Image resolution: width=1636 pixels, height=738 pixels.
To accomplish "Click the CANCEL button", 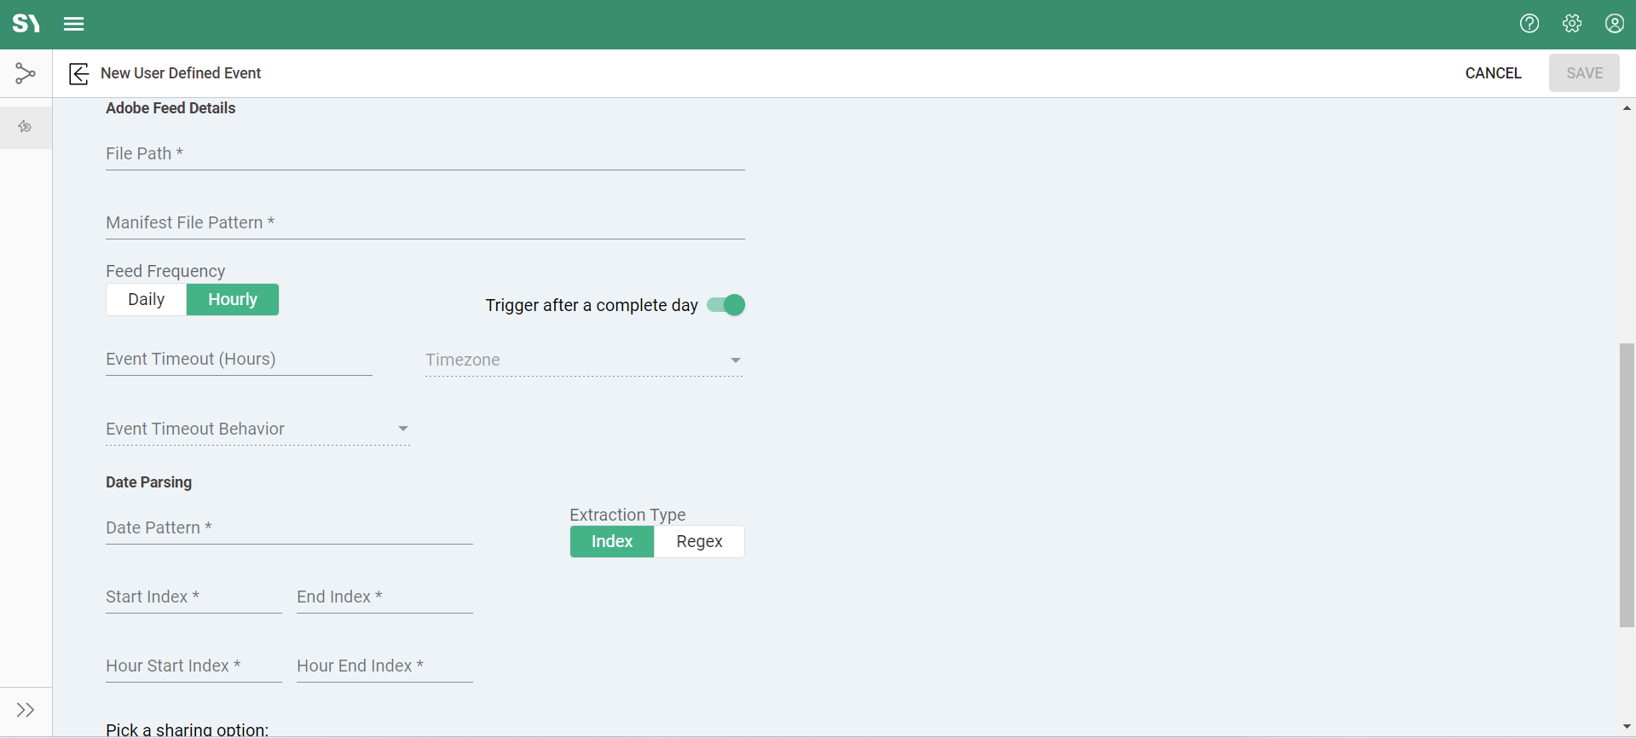I will (x=1493, y=73).
